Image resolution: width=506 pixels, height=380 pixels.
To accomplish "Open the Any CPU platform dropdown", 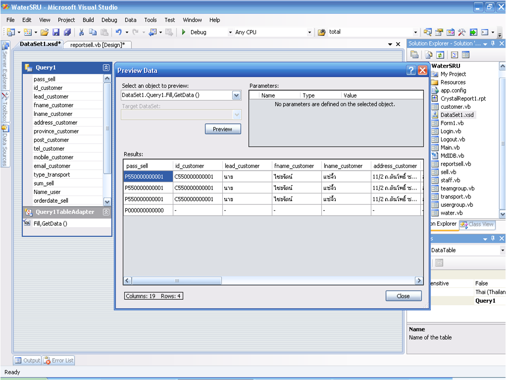I will pos(309,32).
